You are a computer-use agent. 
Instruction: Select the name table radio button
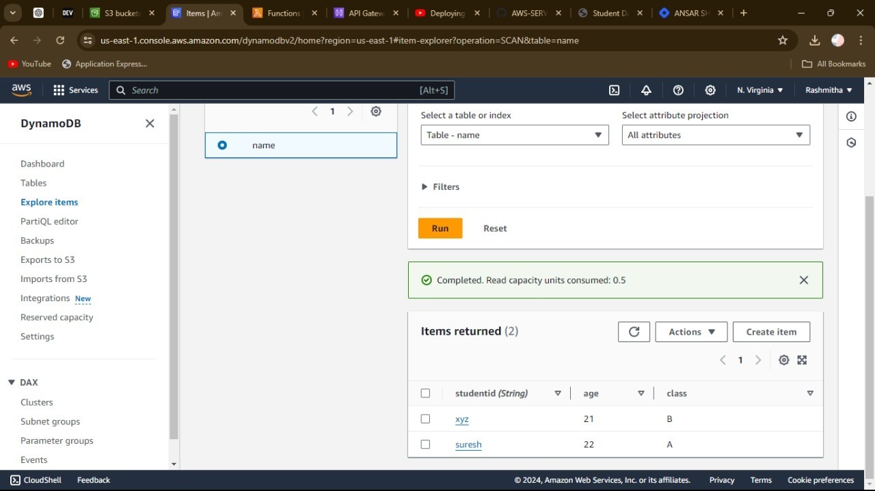[x=222, y=145]
